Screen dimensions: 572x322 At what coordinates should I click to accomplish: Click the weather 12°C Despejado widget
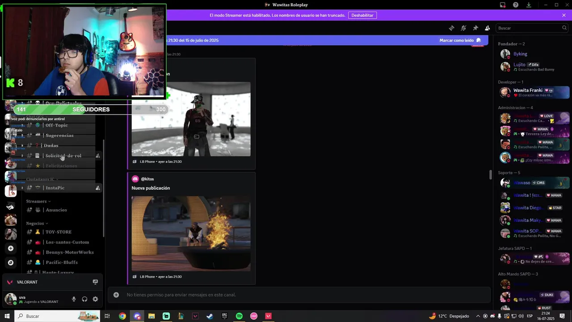449,316
